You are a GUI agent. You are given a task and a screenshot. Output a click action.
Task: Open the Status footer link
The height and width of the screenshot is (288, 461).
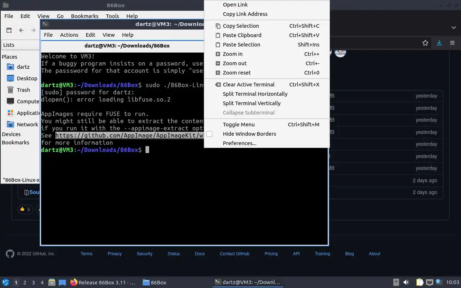click(x=174, y=254)
